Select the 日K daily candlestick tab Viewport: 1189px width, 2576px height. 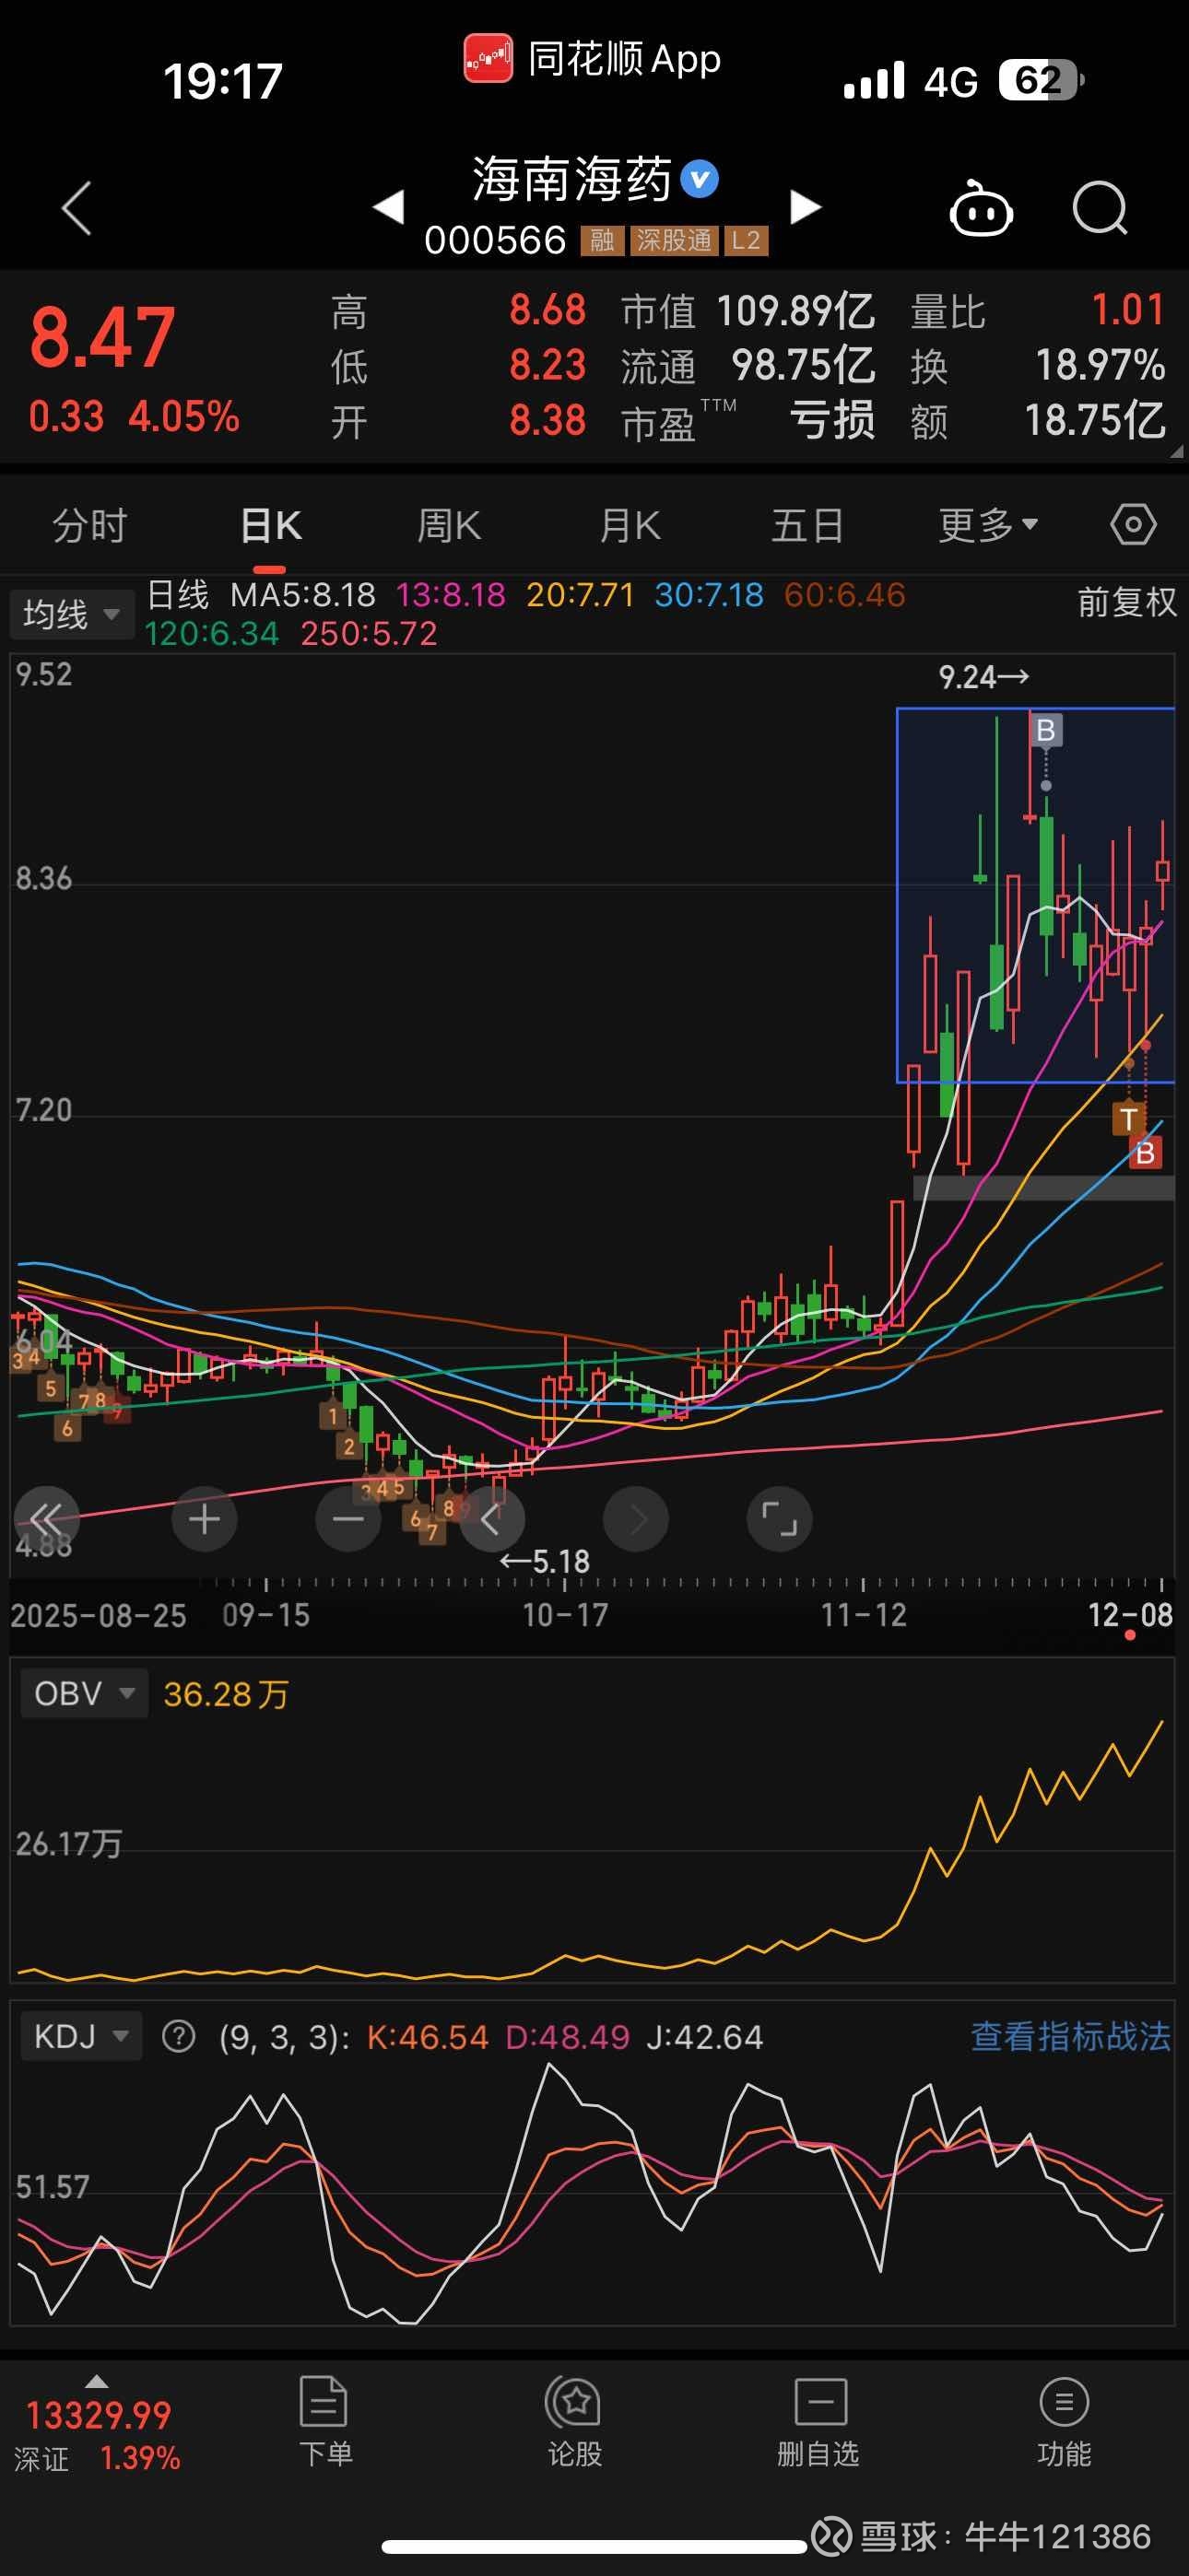coord(270,525)
